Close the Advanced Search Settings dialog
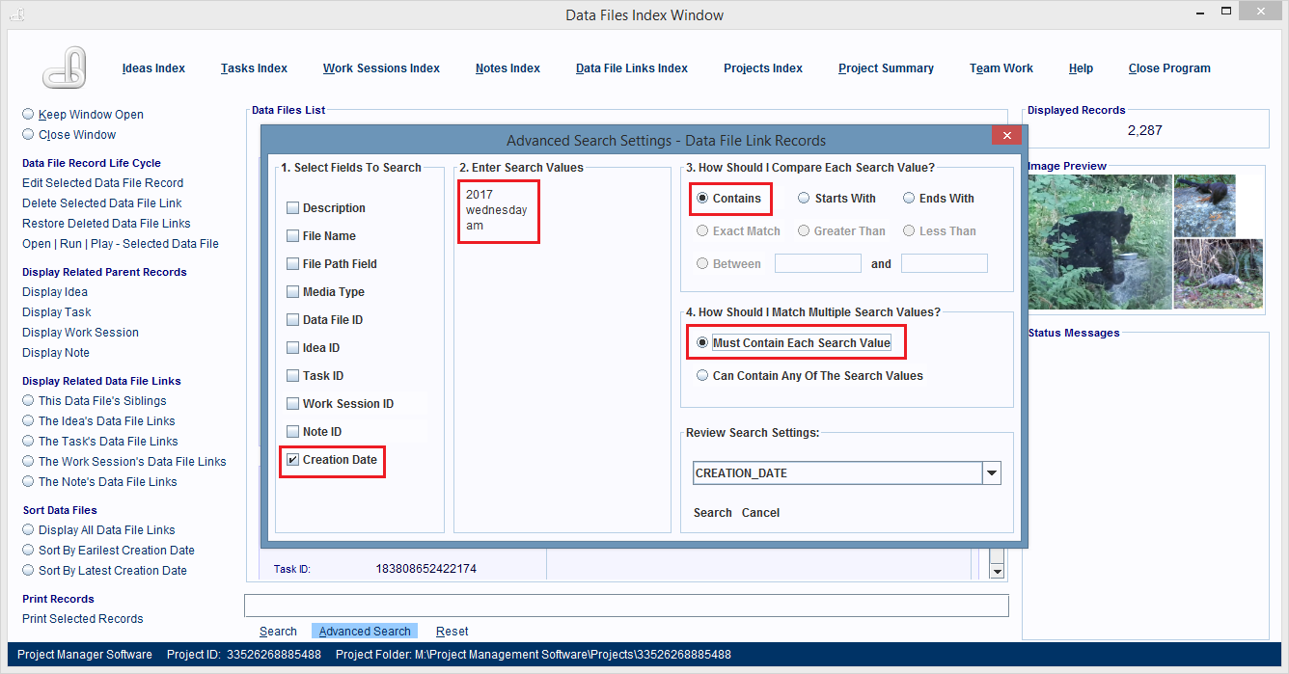This screenshot has width=1289, height=674. click(x=1006, y=136)
